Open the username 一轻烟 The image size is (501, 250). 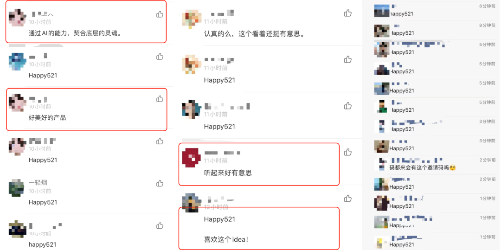tap(38, 183)
